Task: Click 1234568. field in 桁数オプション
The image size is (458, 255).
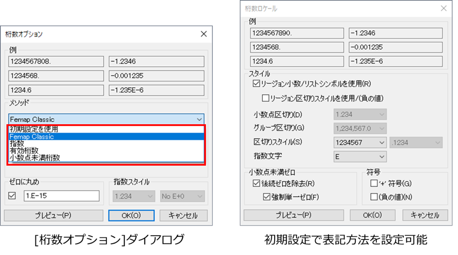Action: 56,76
